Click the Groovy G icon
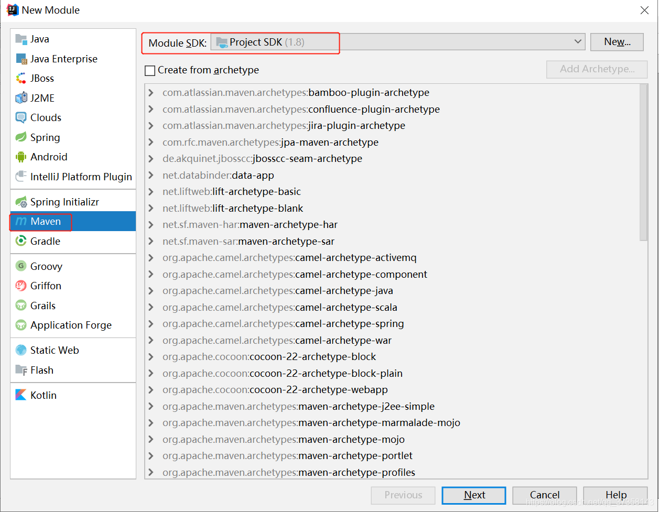 (x=21, y=266)
